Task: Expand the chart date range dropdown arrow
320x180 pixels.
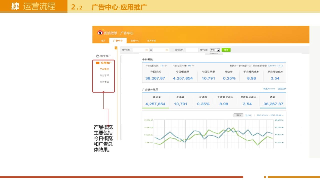Action: click(283, 115)
